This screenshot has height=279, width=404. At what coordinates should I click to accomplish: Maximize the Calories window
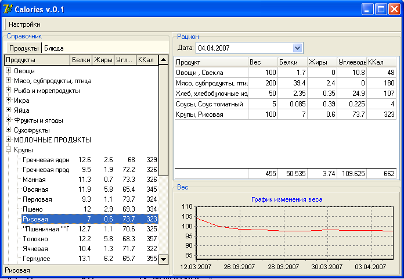click(x=381, y=9)
